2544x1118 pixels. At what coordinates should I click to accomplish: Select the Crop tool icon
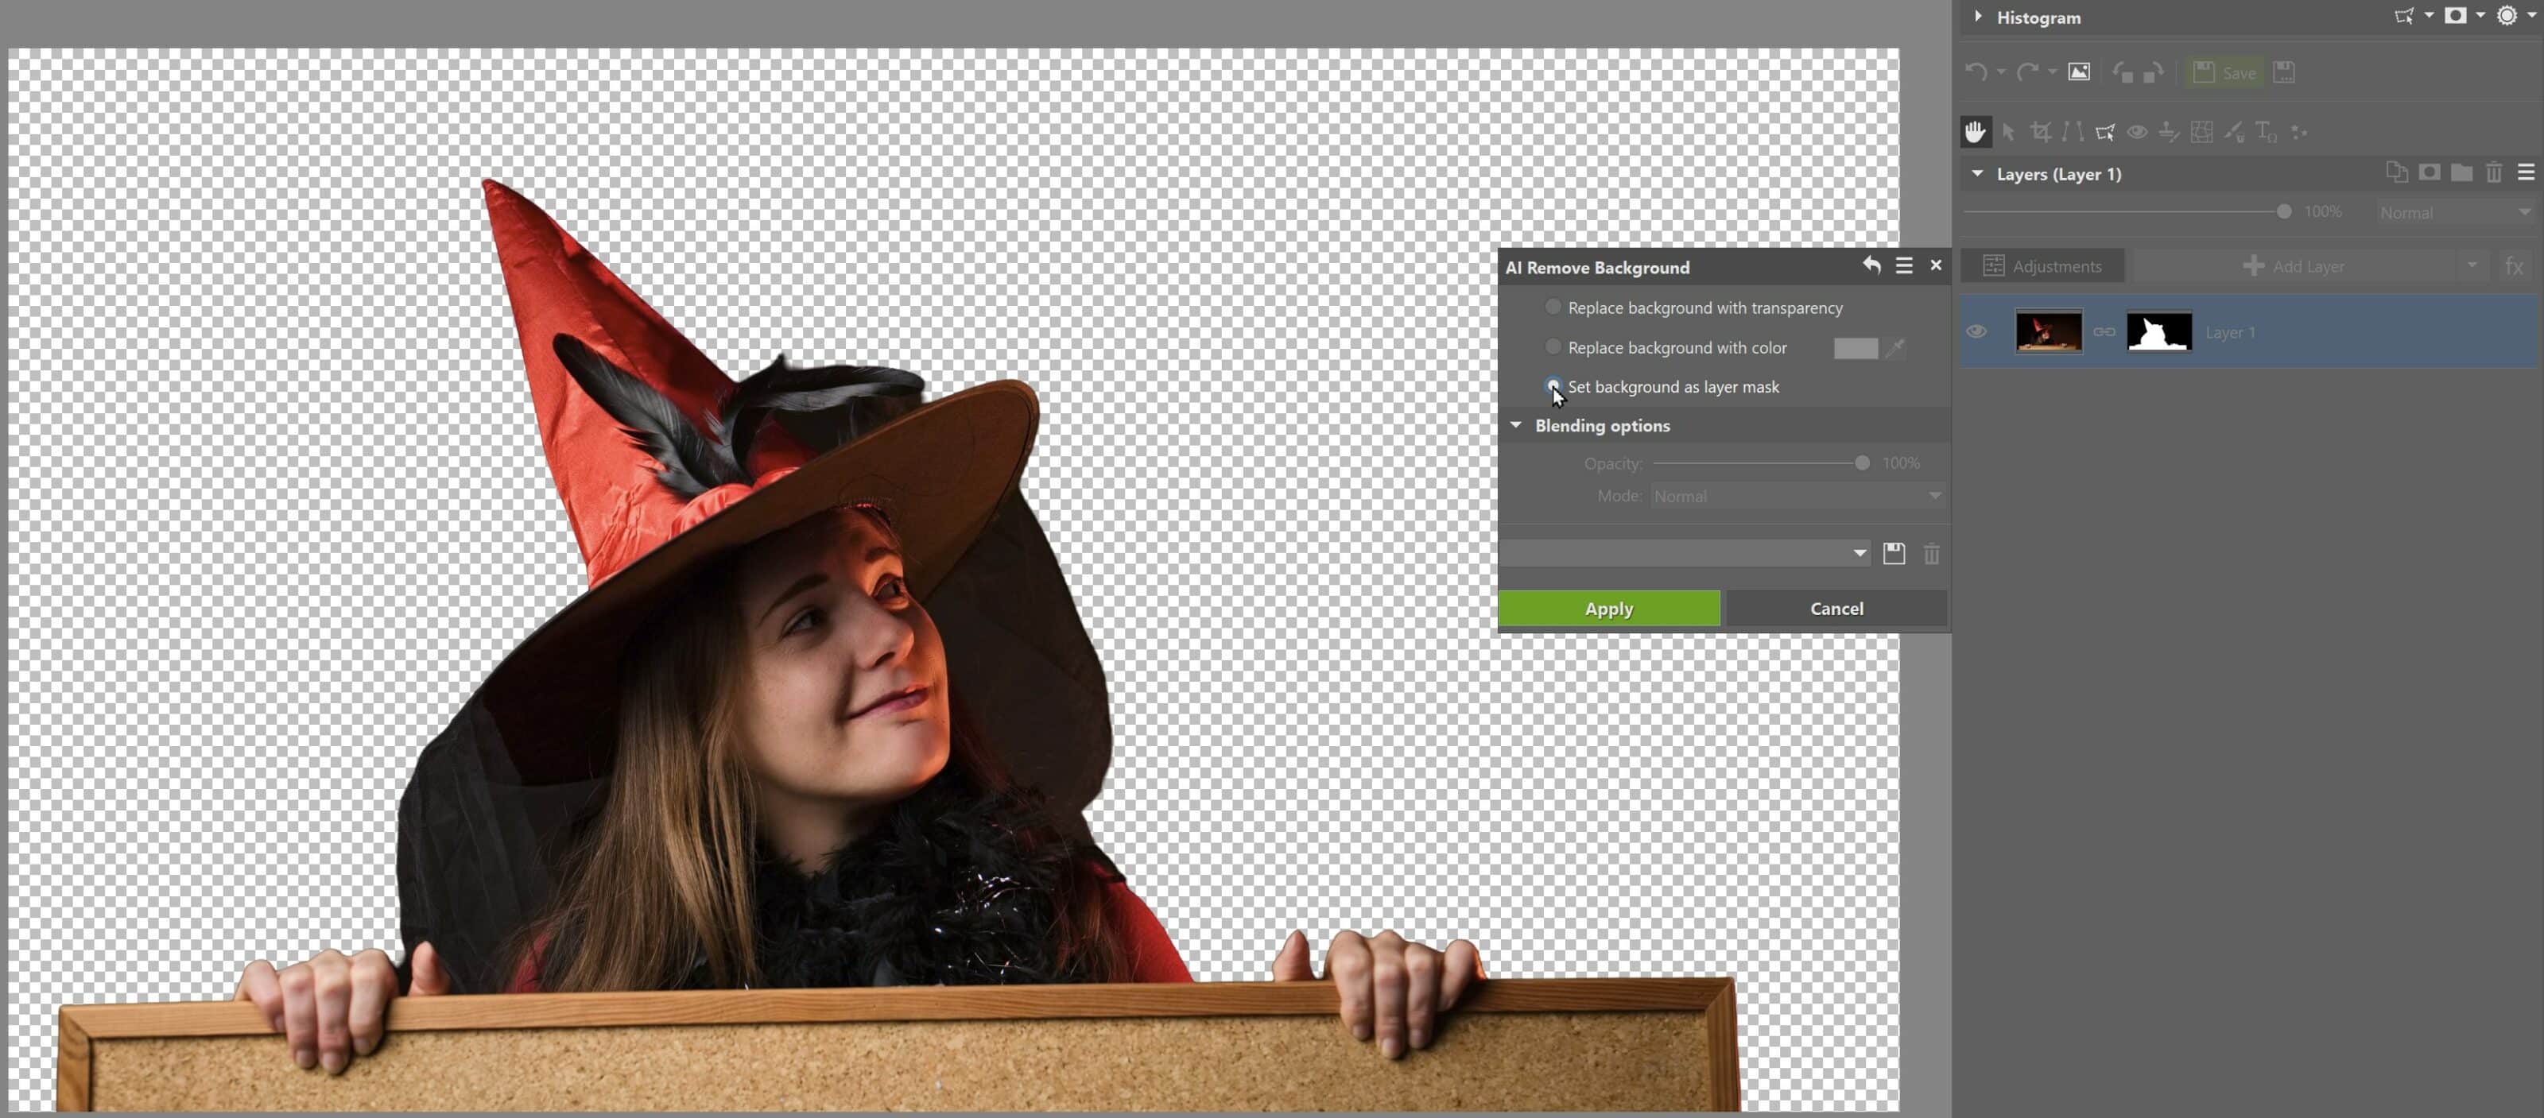[2040, 131]
